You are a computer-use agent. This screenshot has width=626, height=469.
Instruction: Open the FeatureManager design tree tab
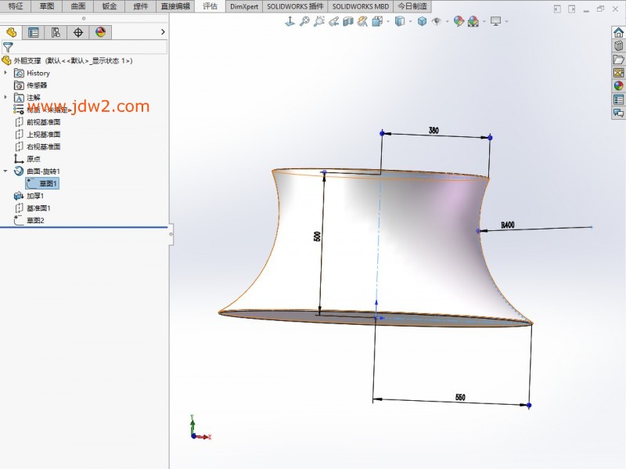tap(11, 32)
